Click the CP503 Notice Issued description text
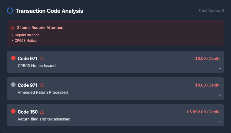 tap(37, 66)
